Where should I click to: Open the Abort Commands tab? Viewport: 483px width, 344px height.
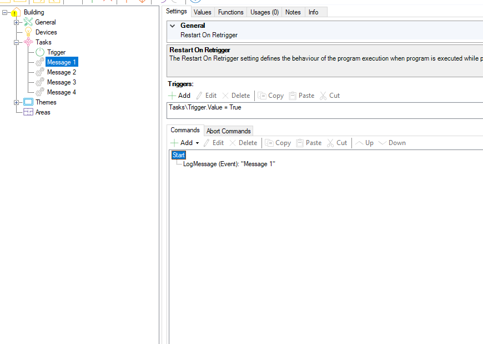(x=229, y=131)
